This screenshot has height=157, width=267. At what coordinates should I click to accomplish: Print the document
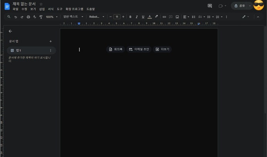tap(28, 17)
